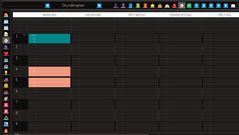Open the target with arrow icon
Screen dimensions: 239x135
[x=6, y=98]
